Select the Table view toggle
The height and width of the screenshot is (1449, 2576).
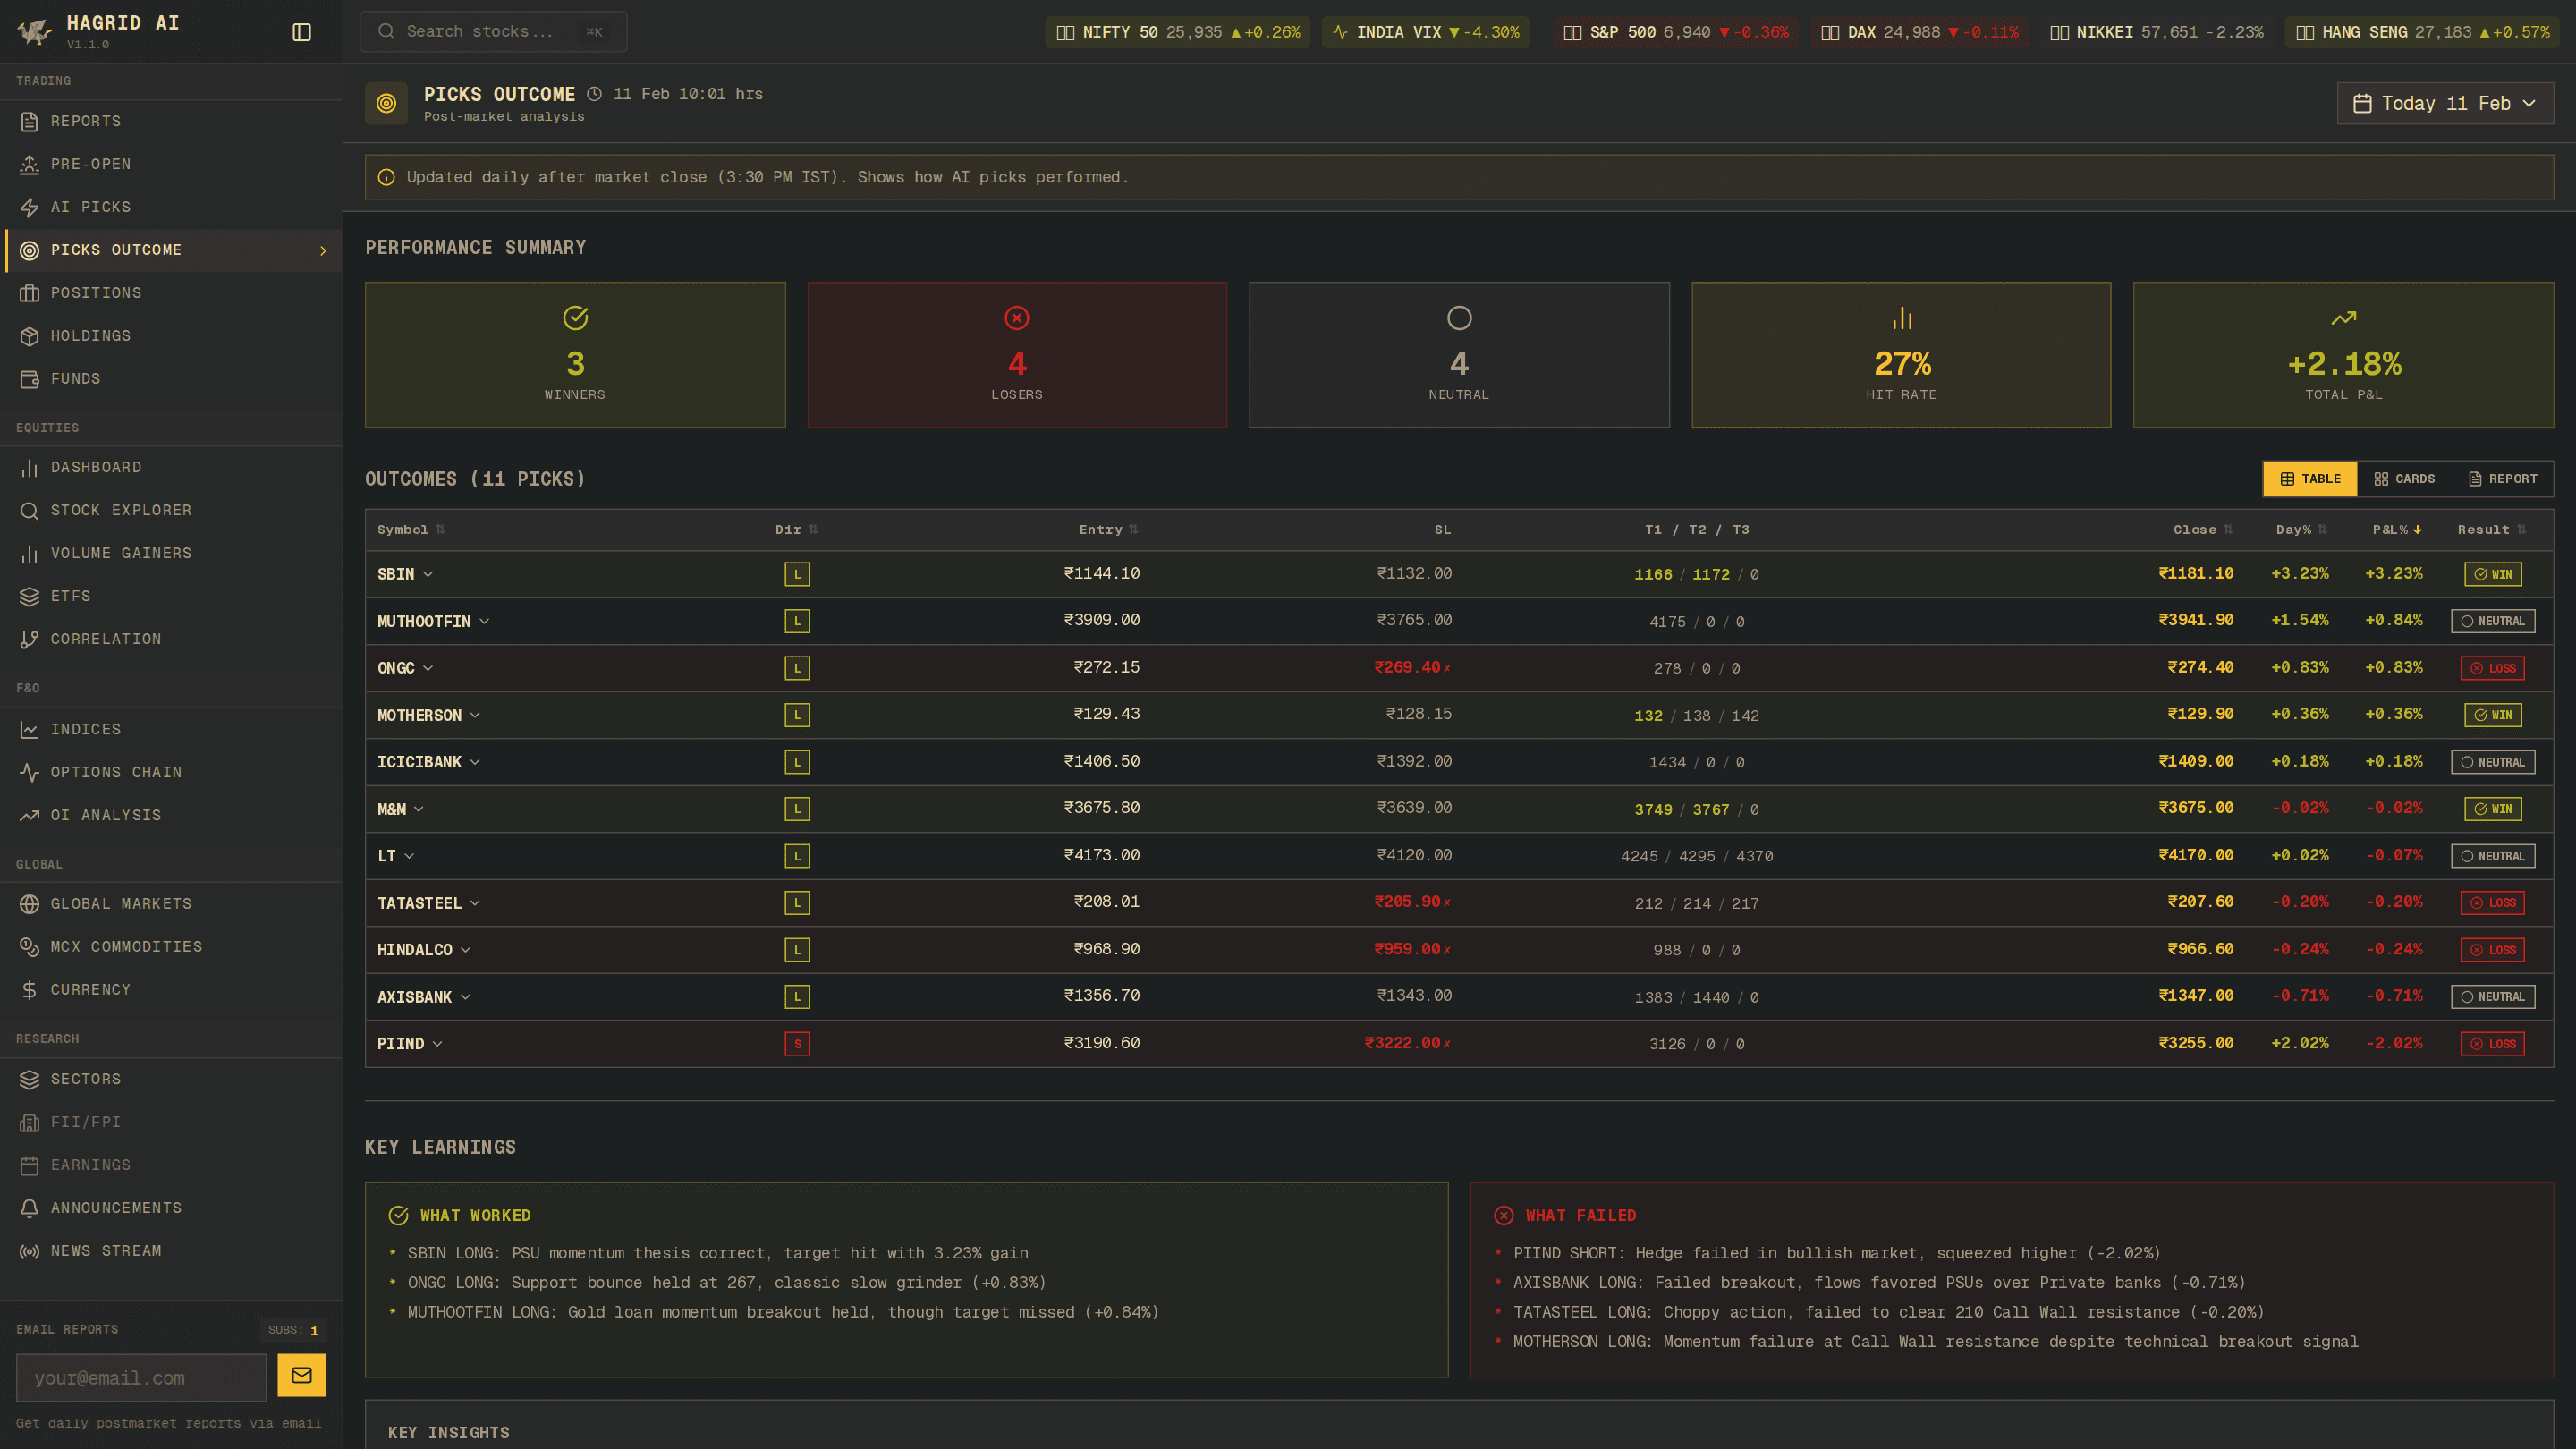click(2310, 479)
